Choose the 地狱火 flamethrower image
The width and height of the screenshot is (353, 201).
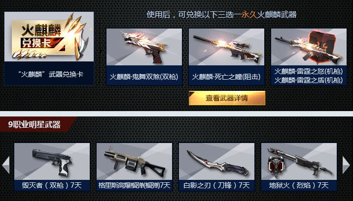coord(299,162)
